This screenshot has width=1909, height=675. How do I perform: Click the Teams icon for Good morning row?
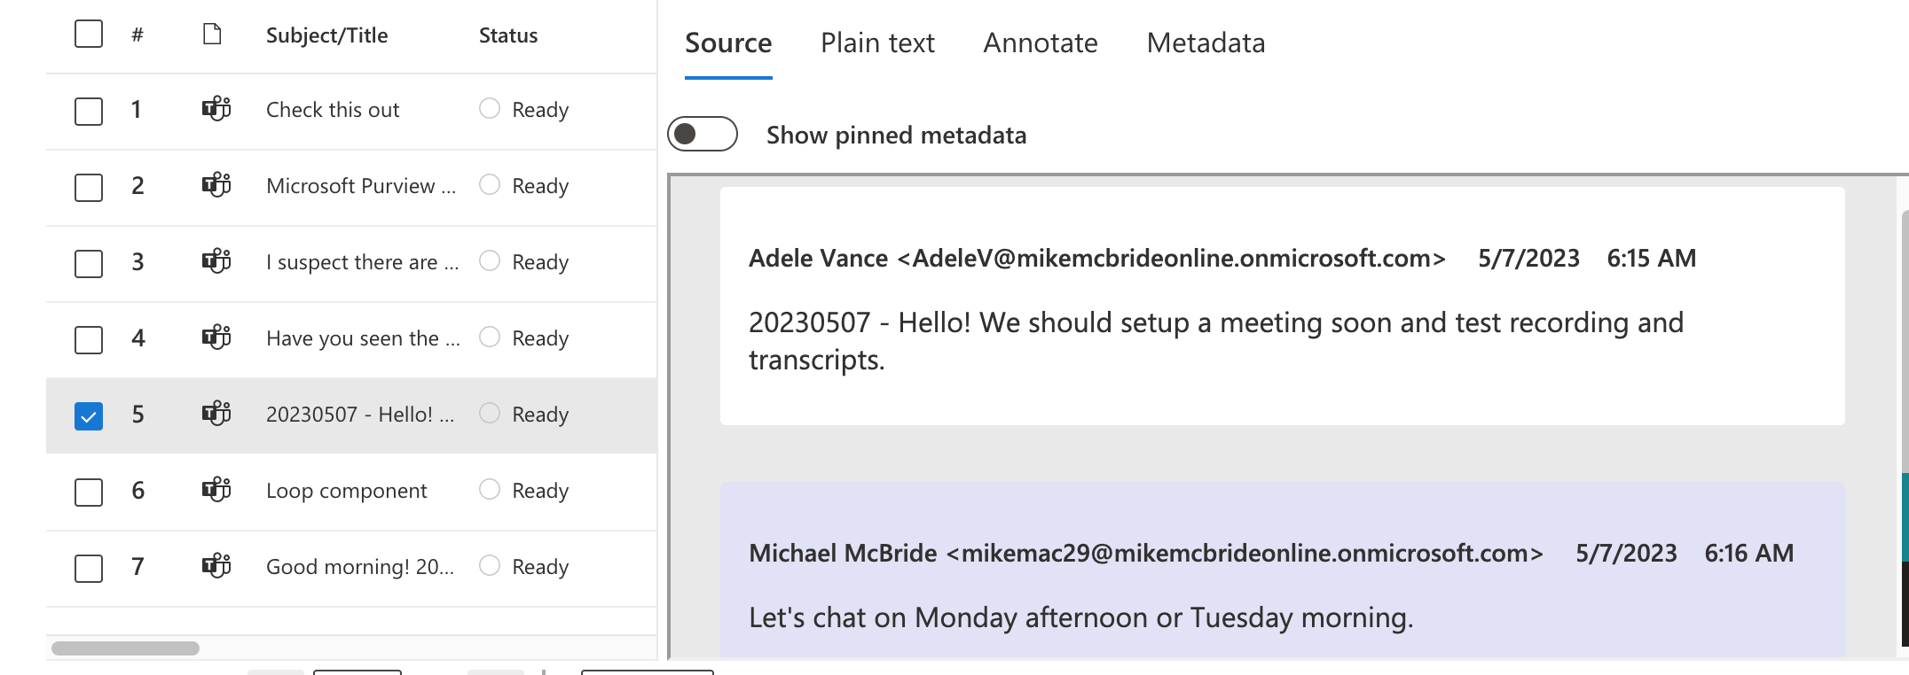click(x=216, y=566)
